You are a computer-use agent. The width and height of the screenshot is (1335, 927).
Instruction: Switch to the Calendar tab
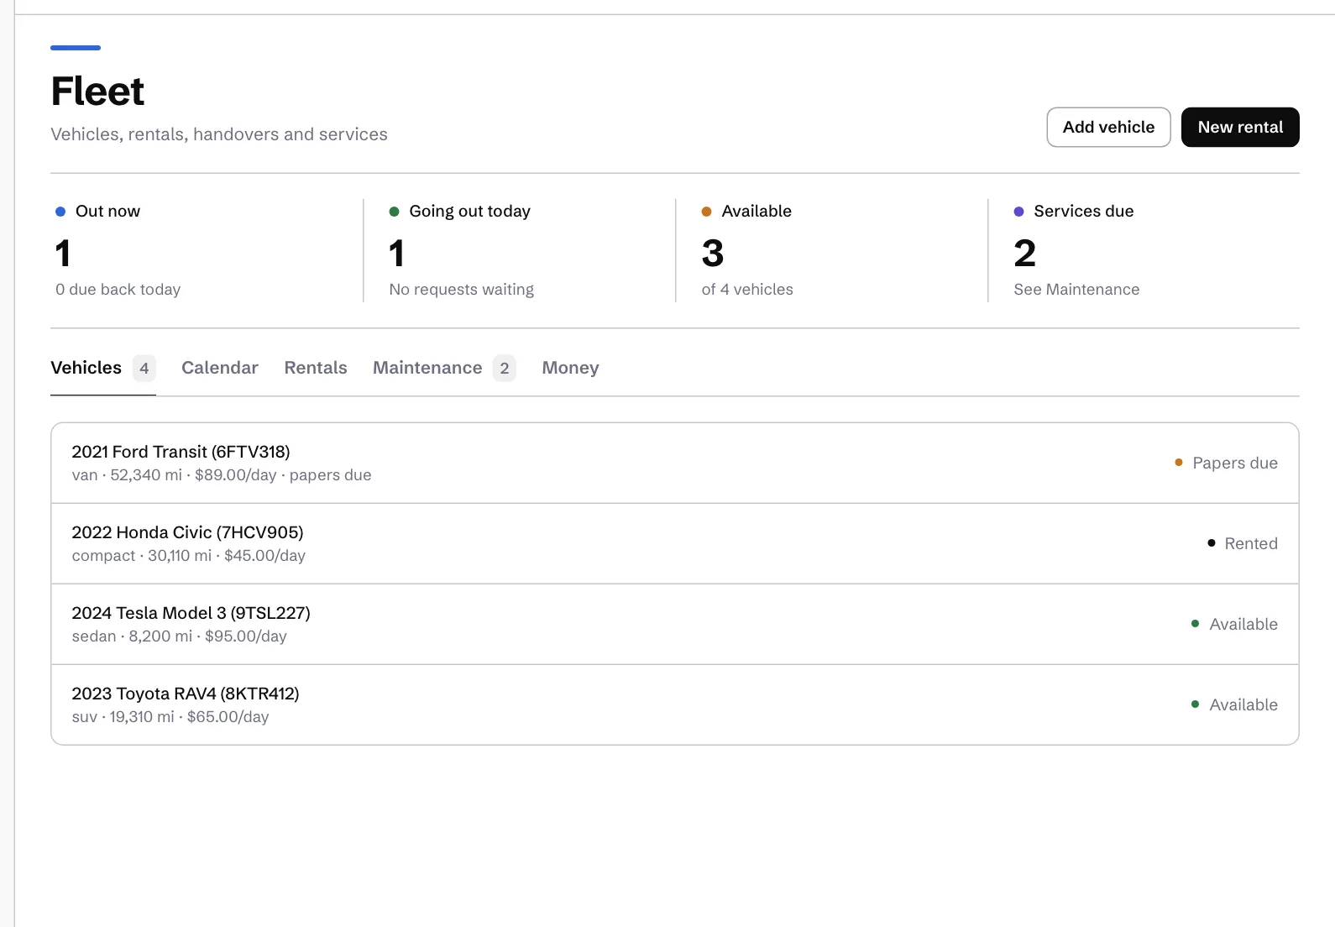click(x=220, y=368)
